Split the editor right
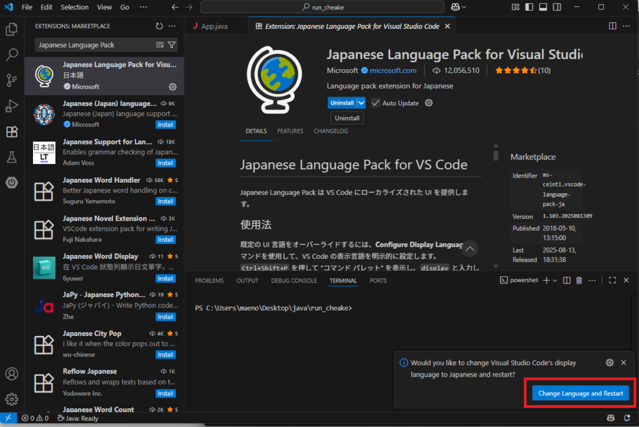The image size is (639, 427). point(613,26)
